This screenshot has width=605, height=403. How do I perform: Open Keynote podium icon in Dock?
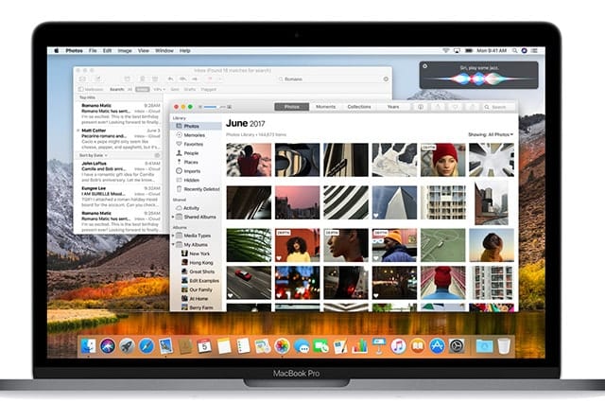(x=379, y=345)
